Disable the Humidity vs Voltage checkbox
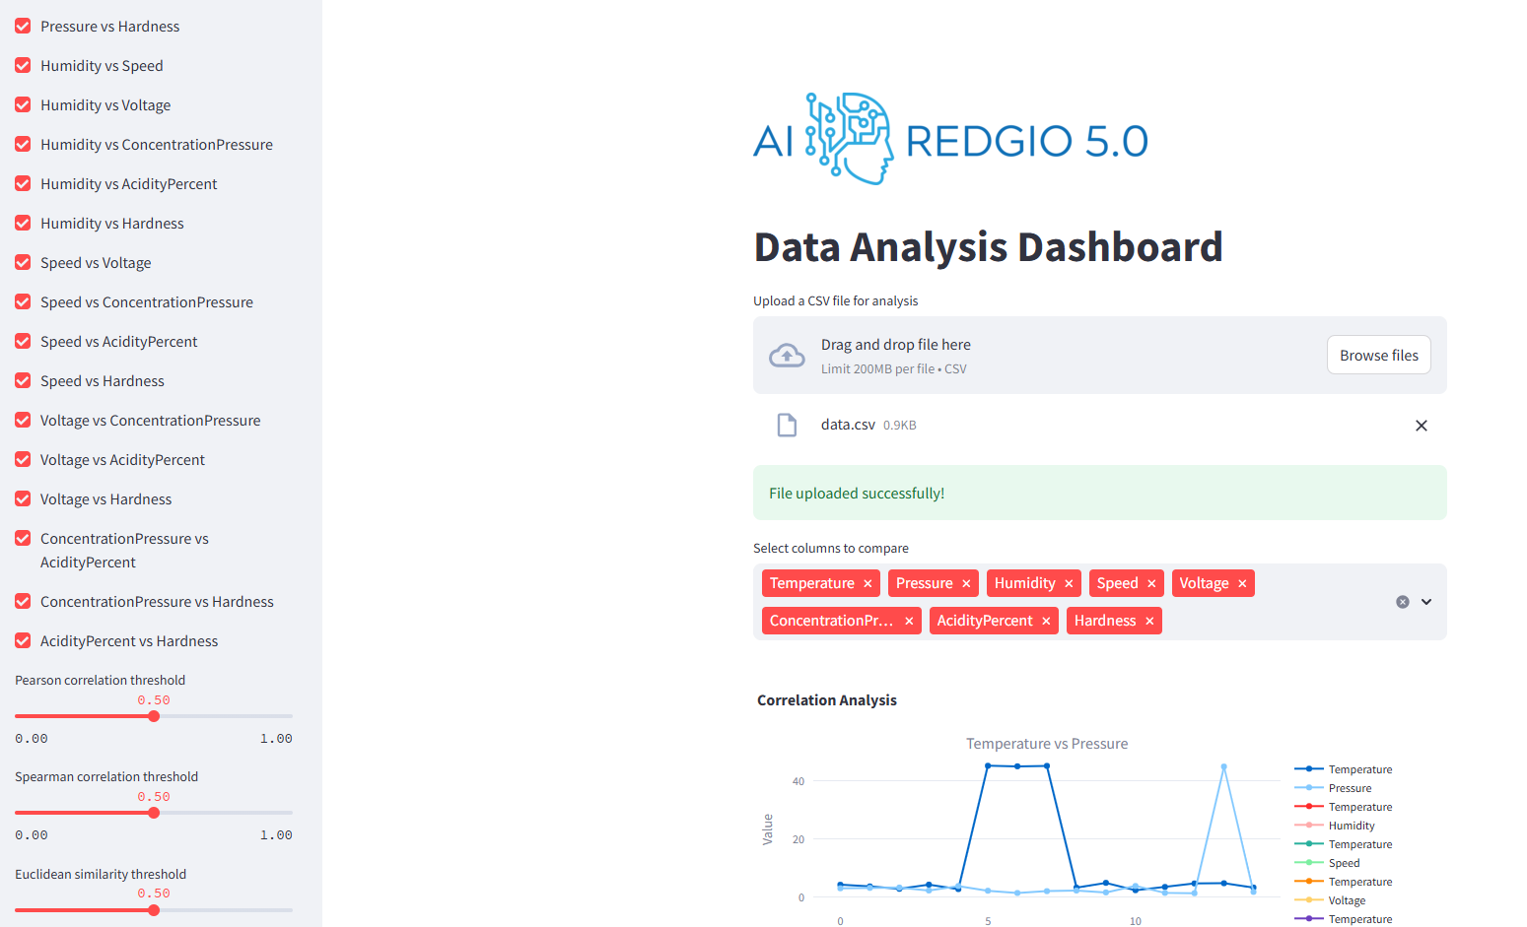 click(x=23, y=104)
